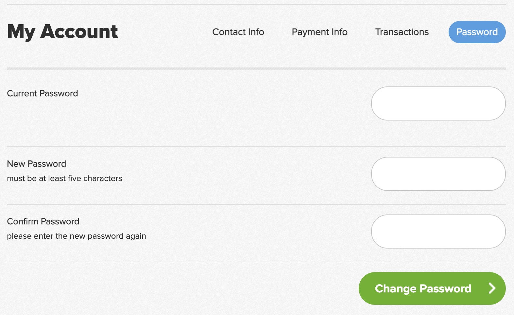Go to Contact Info account section

pos(238,32)
